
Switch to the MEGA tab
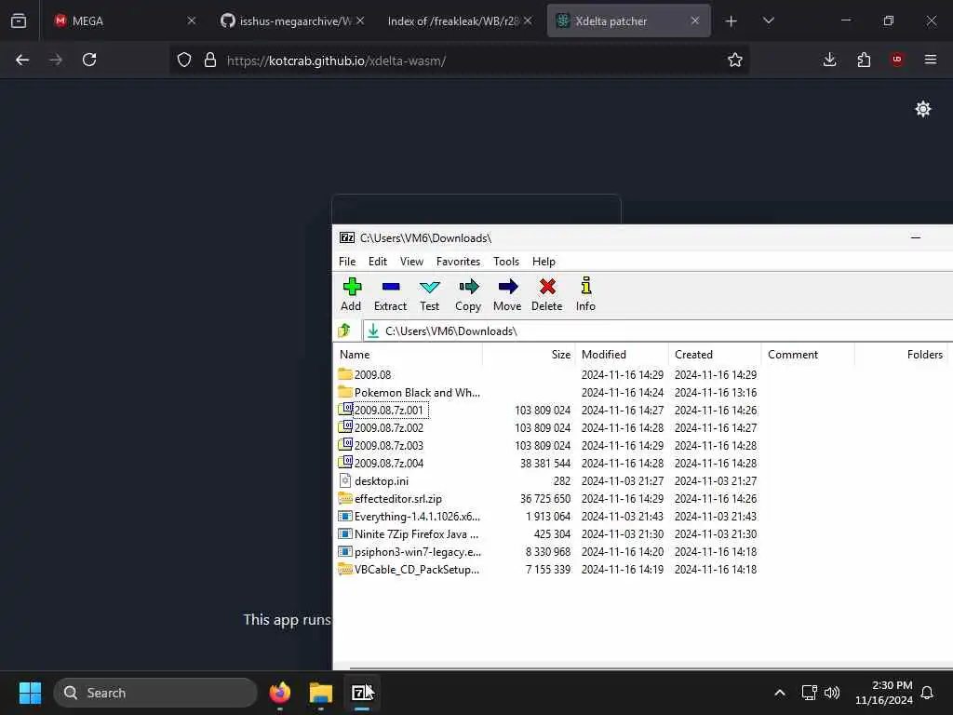pyautogui.click(x=125, y=21)
